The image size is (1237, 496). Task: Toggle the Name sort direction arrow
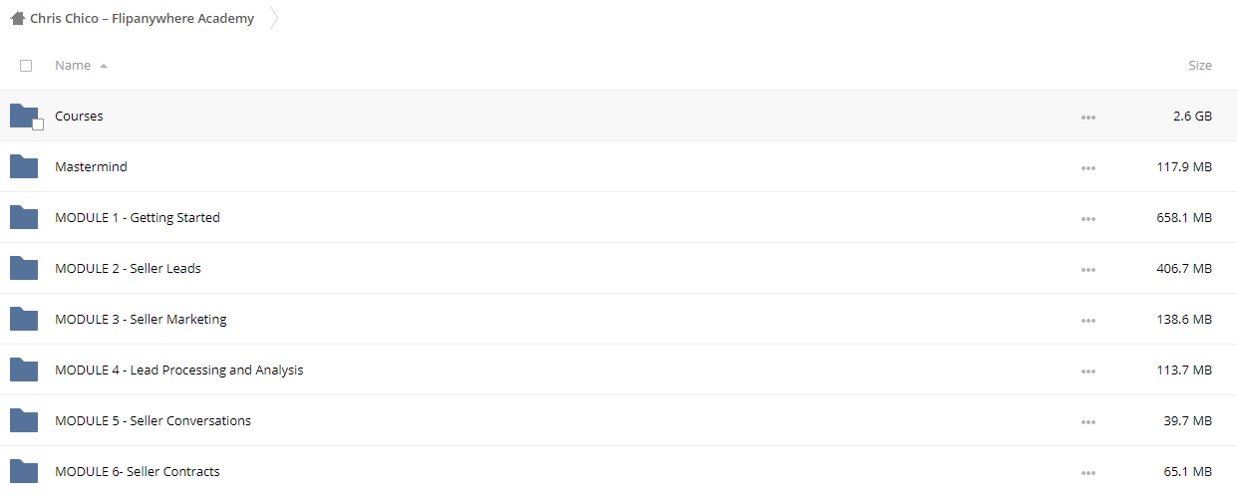coord(104,66)
